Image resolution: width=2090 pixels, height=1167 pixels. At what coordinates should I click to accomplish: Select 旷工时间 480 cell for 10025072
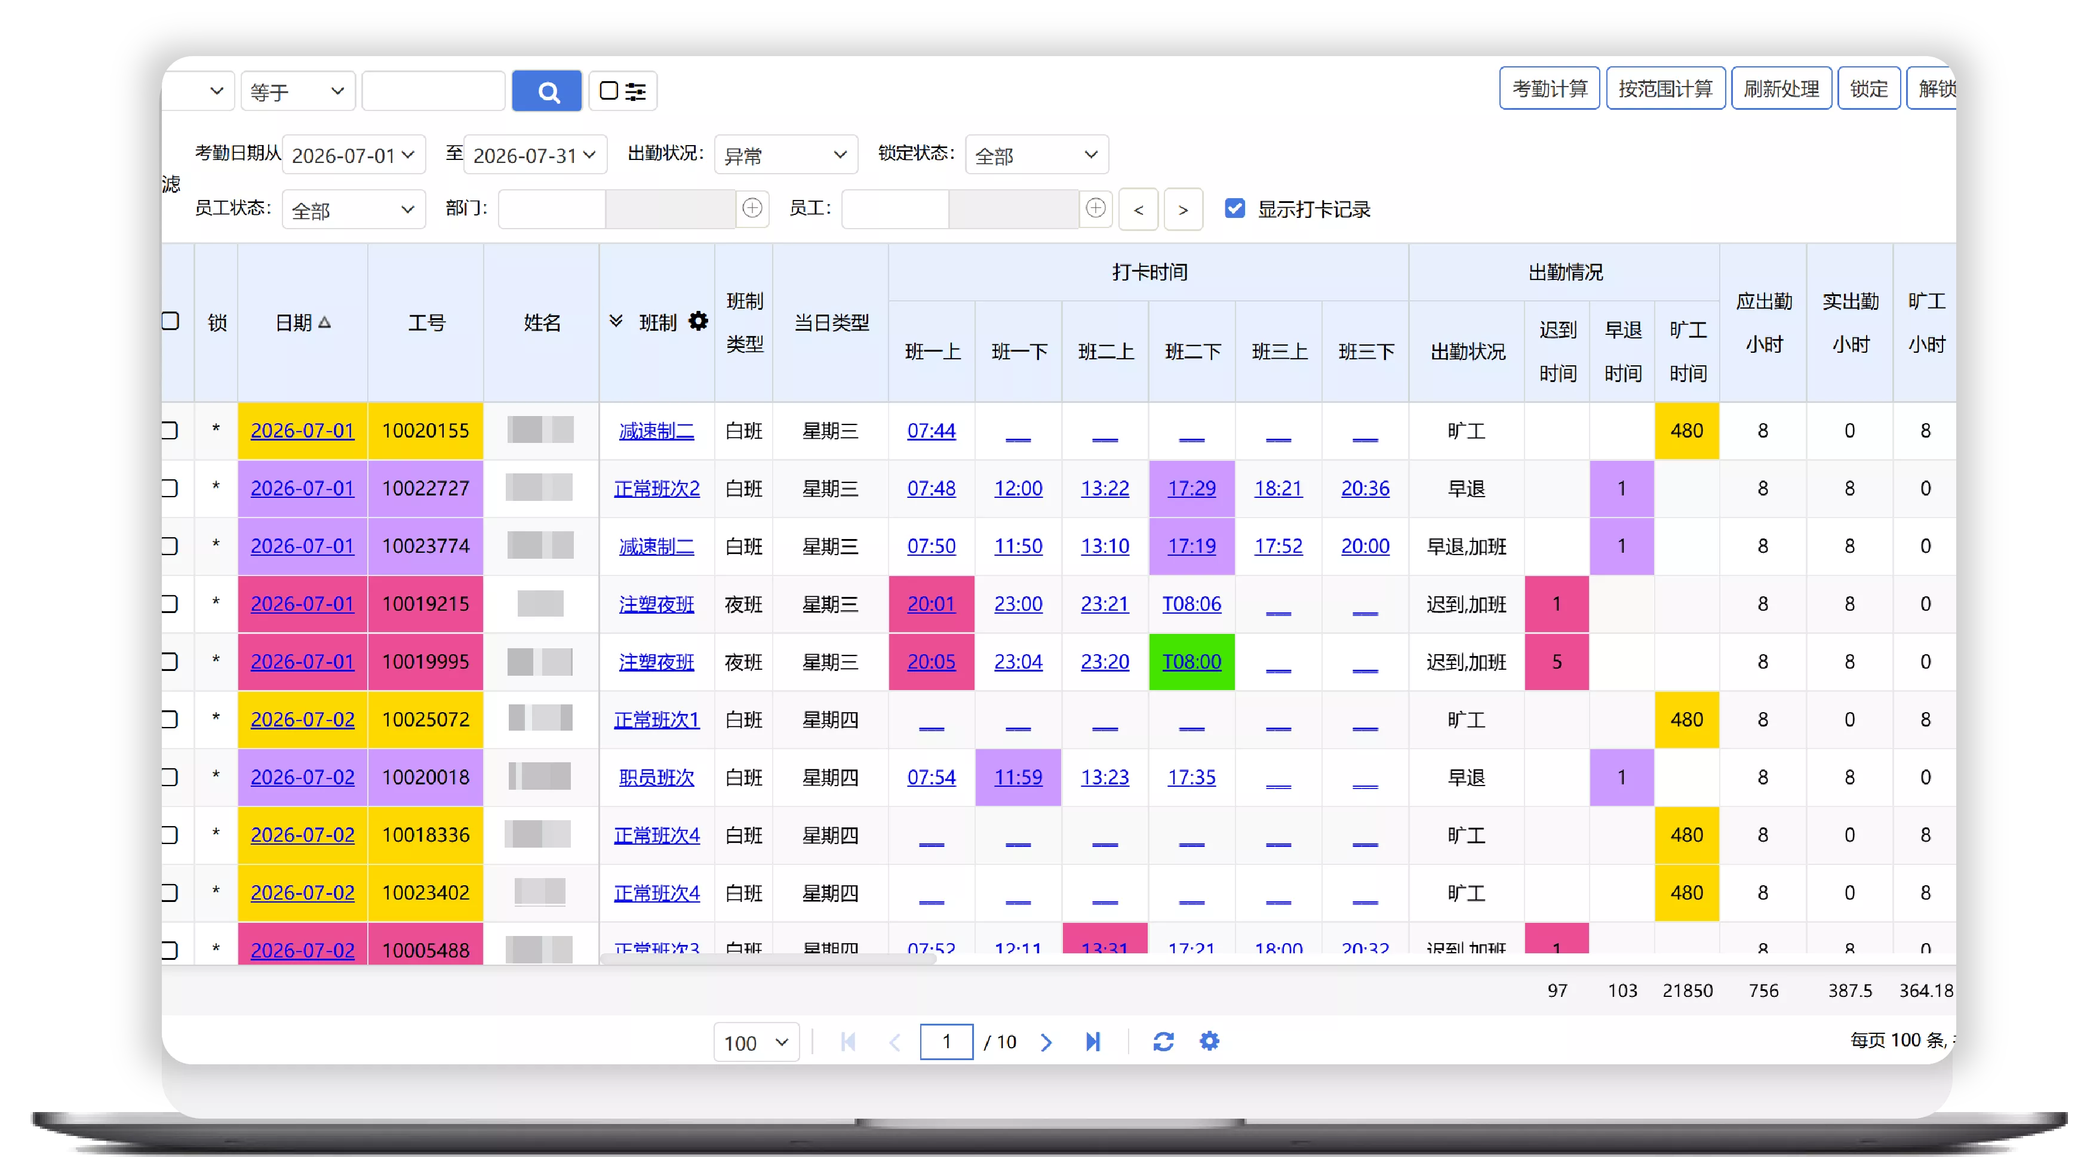tap(1687, 719)
